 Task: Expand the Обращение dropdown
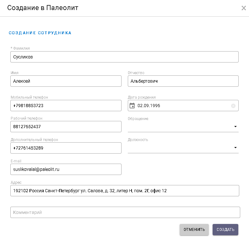click(x=183, y=127)
